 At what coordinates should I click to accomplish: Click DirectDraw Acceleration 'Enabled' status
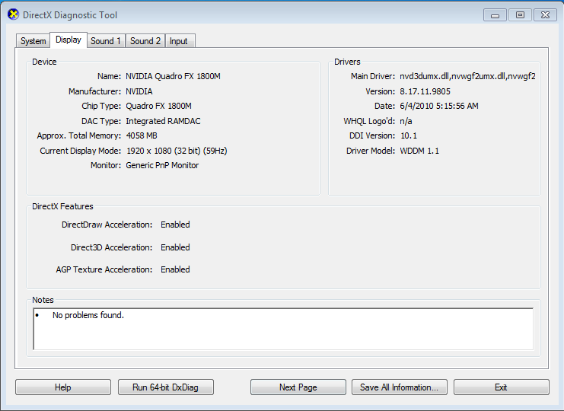pos(175,225)
